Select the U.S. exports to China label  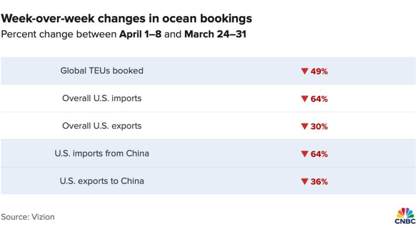pos(102,181)
